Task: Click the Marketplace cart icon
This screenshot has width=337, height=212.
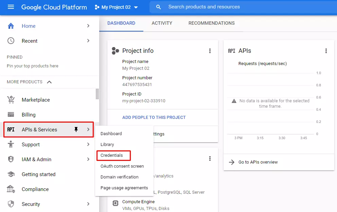Action: 11,100
